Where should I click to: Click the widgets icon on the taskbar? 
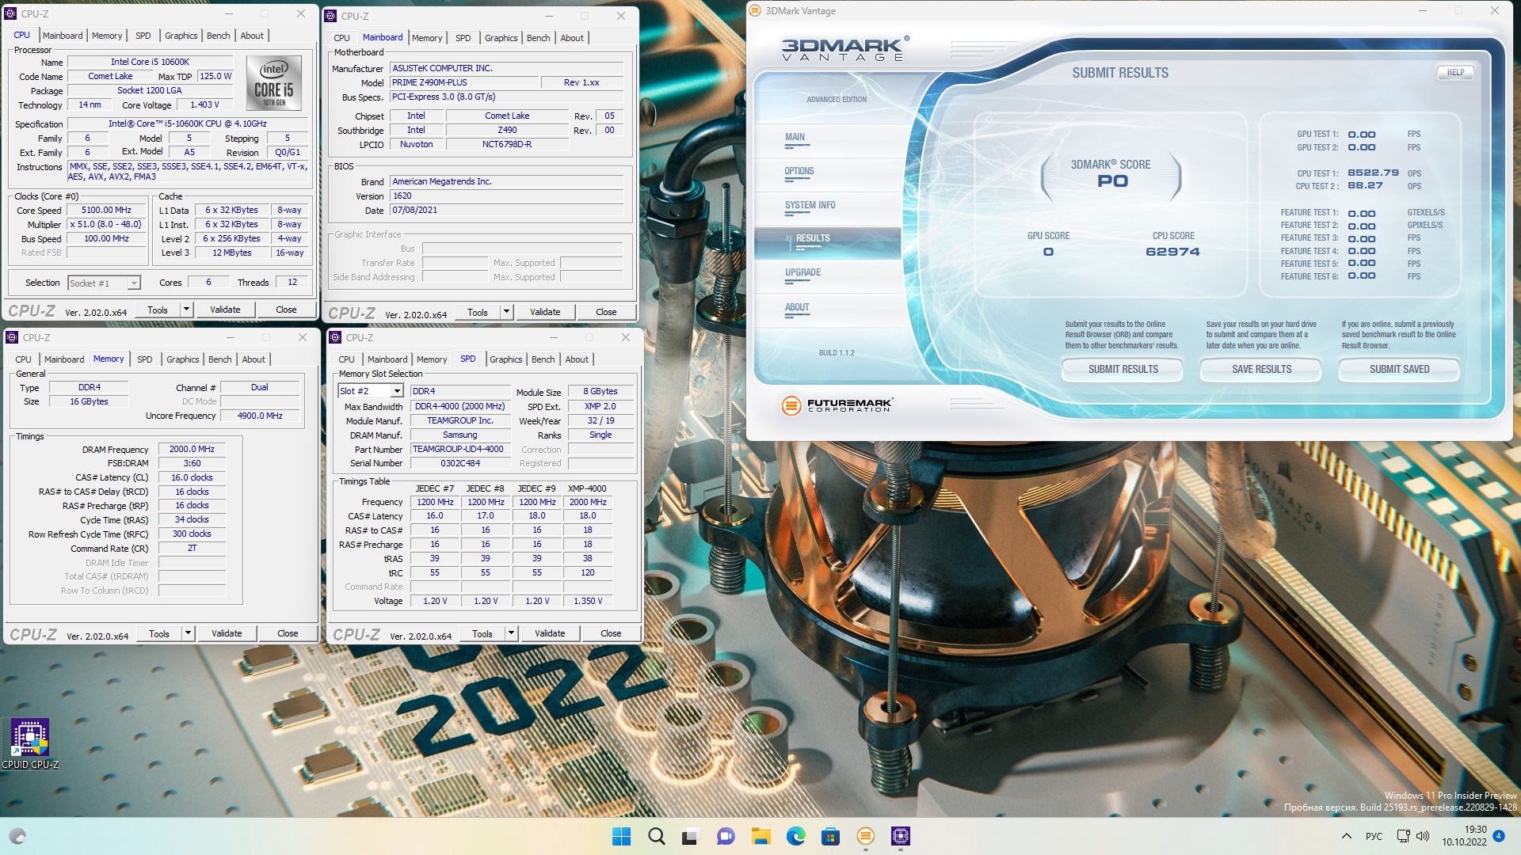(18, 836)
